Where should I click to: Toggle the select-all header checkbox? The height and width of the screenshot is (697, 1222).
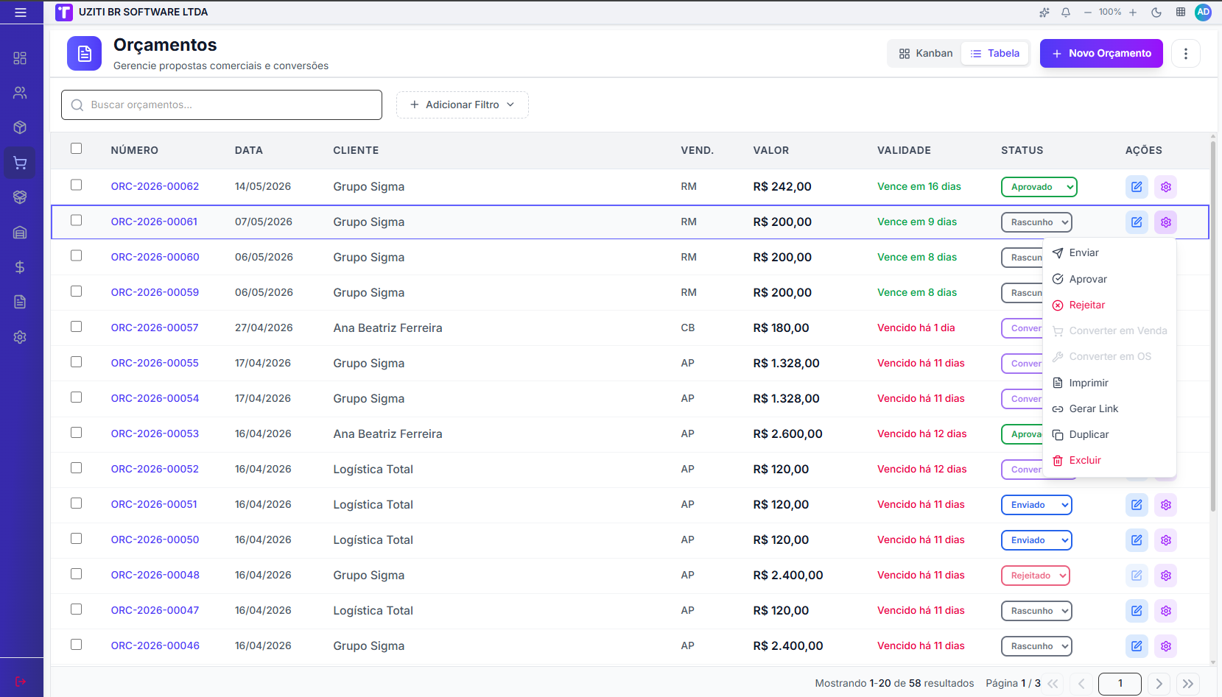point(77,149)
